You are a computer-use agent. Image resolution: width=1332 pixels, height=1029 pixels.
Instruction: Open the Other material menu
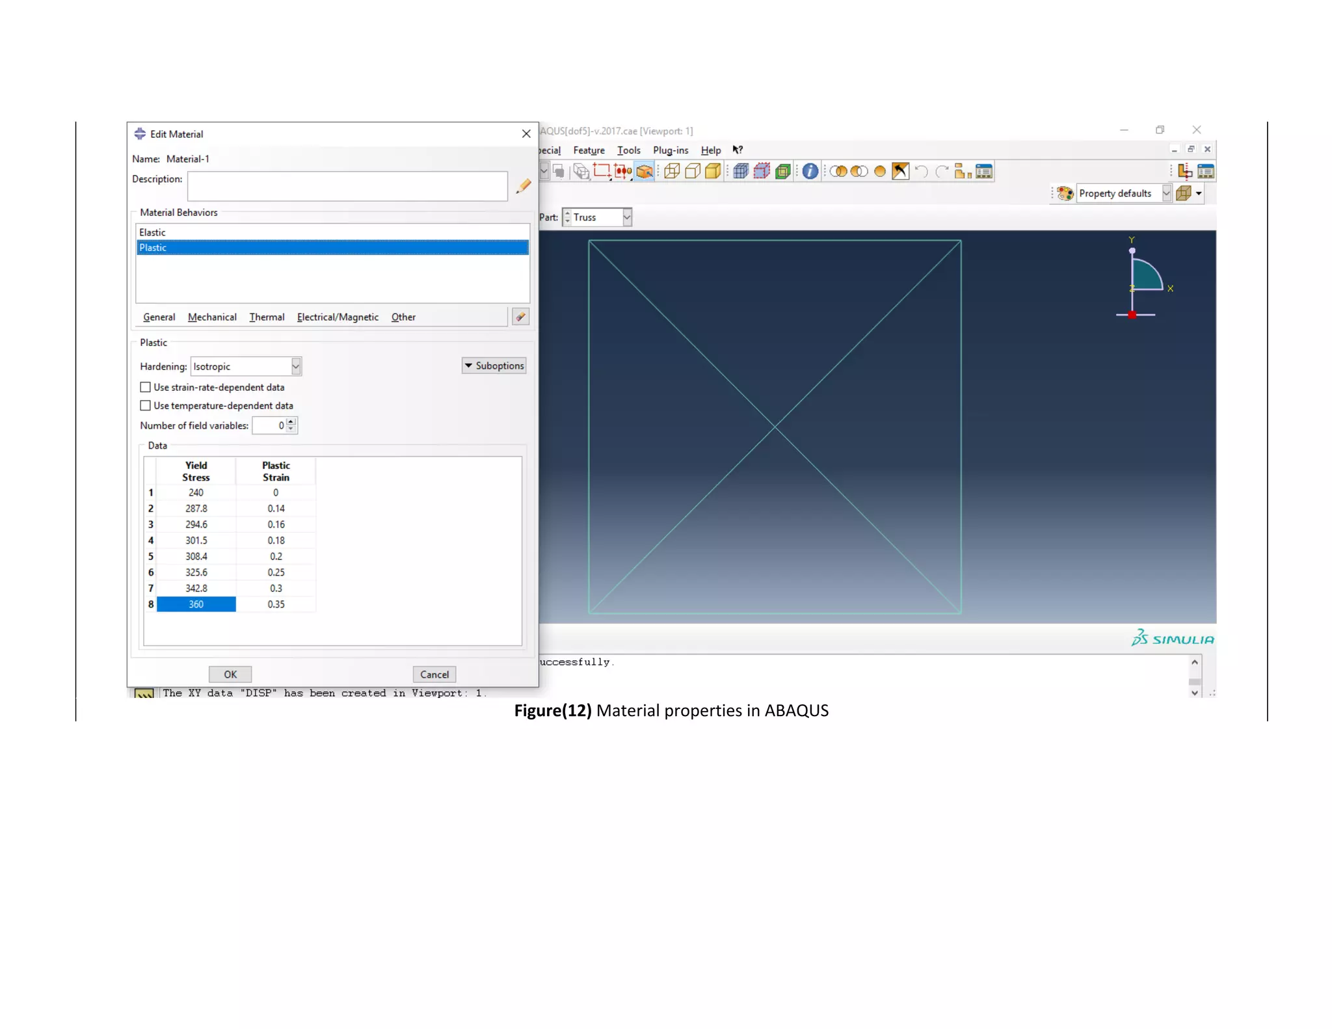coord(403,317)
